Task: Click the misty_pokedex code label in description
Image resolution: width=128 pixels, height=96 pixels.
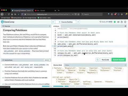Action: (25, 51)
